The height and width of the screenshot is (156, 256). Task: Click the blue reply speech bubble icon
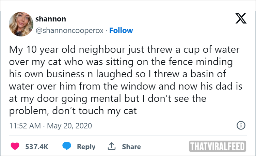pos(67,146)
